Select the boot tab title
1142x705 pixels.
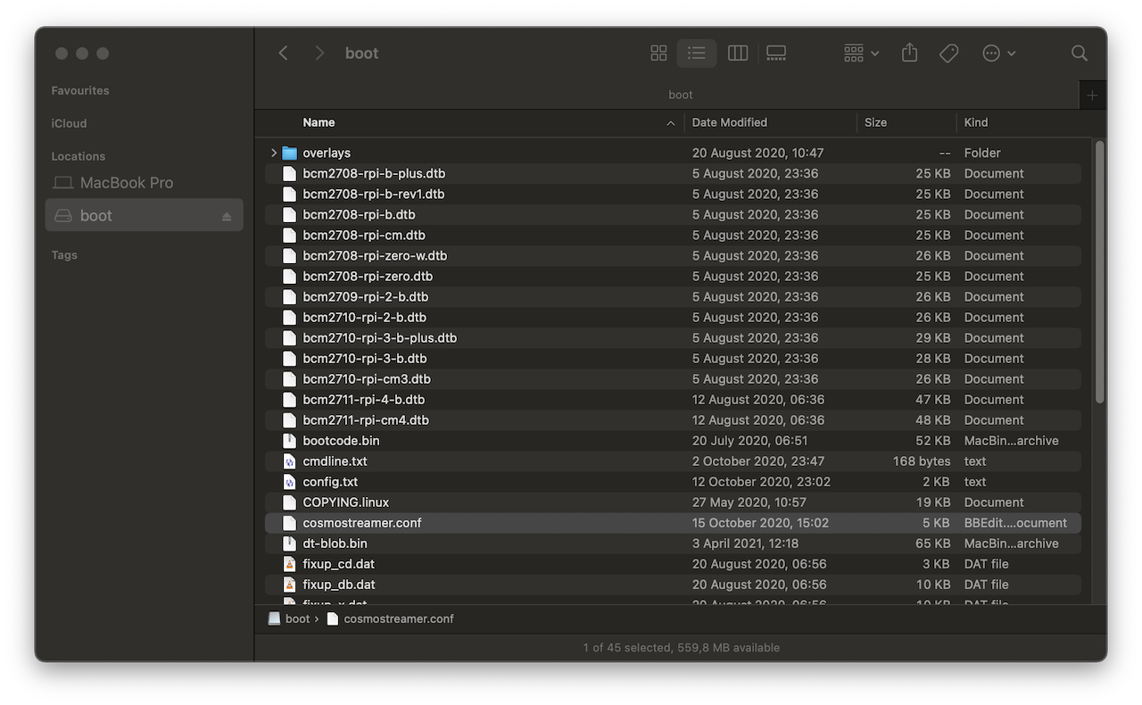[x=680, y=95]
